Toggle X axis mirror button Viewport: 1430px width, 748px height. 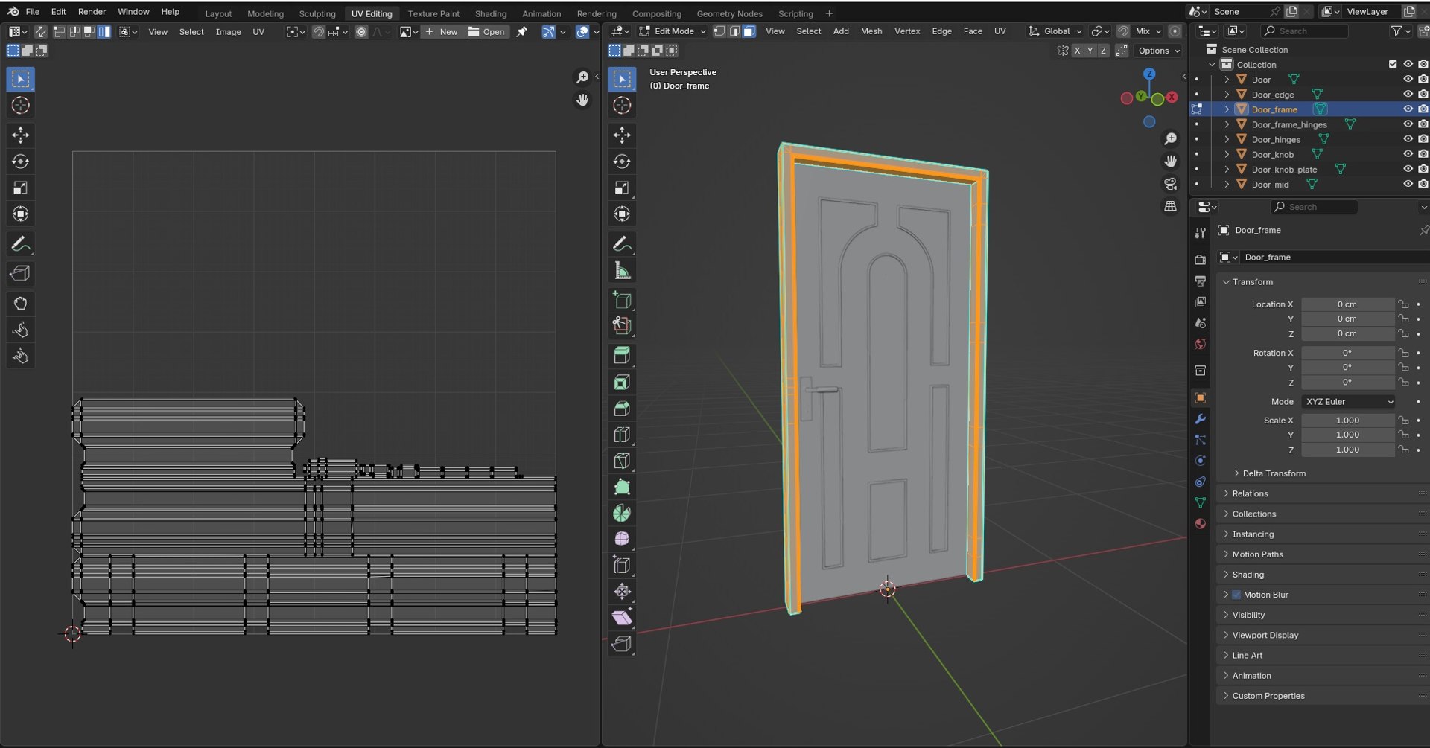click(1077, 51)
